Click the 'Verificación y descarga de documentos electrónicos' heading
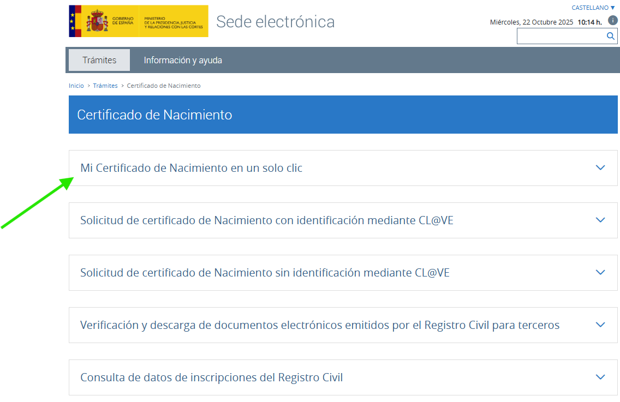Image resolution: width=620 pixels, height=402 pixels. 319,325
